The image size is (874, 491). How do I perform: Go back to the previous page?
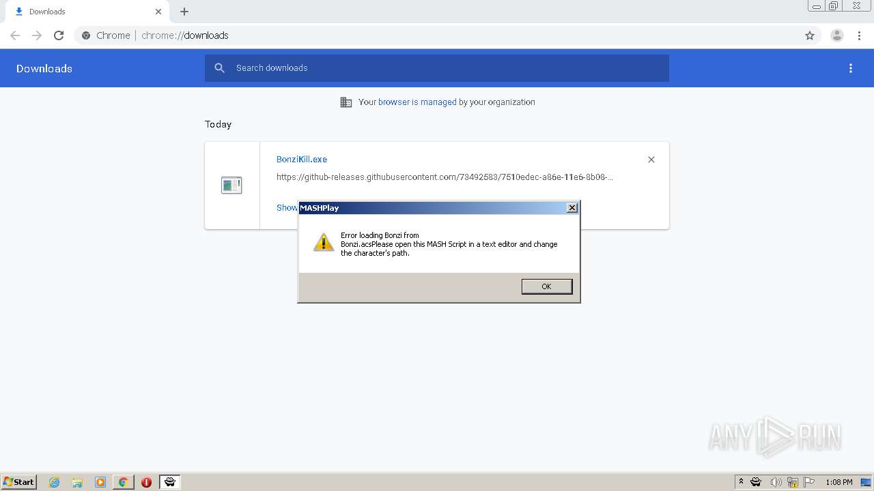click(15, 35)
